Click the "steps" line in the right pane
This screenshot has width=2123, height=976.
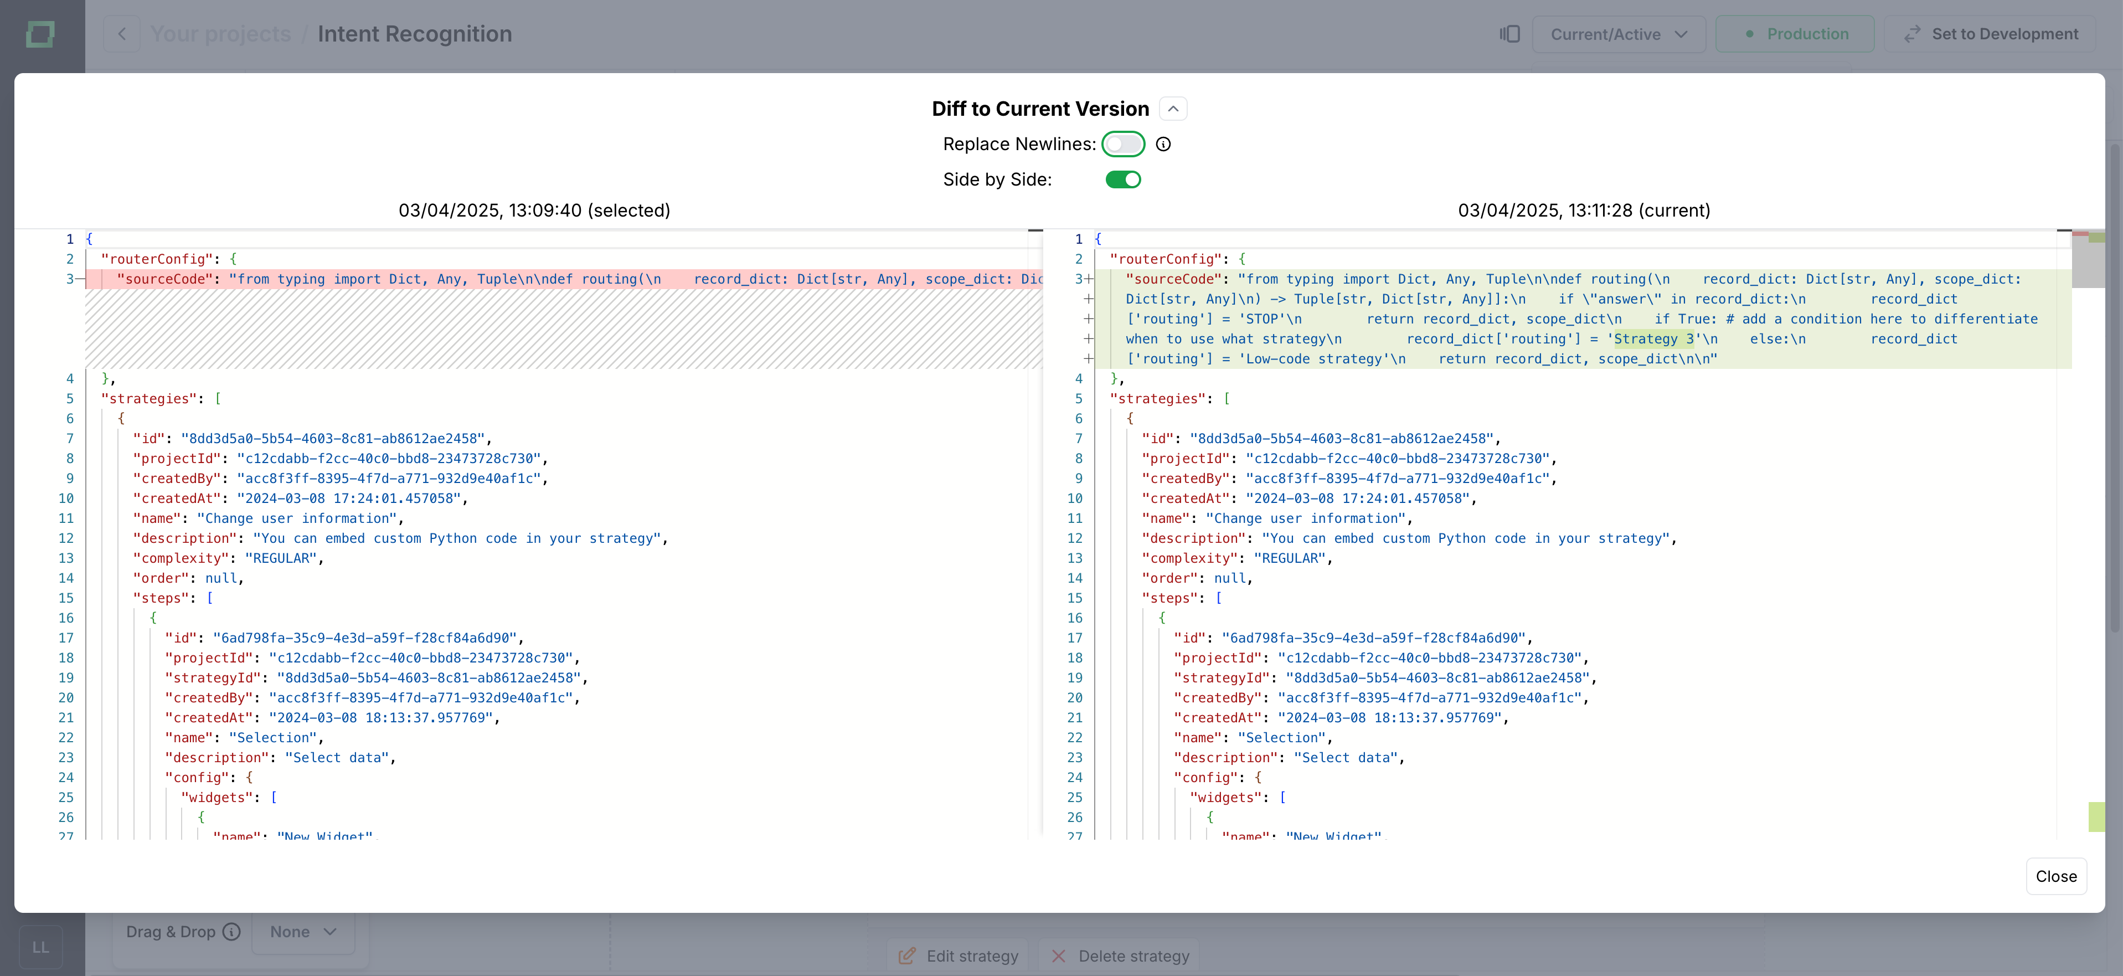pyautogui.click(x=1182, y=598)
